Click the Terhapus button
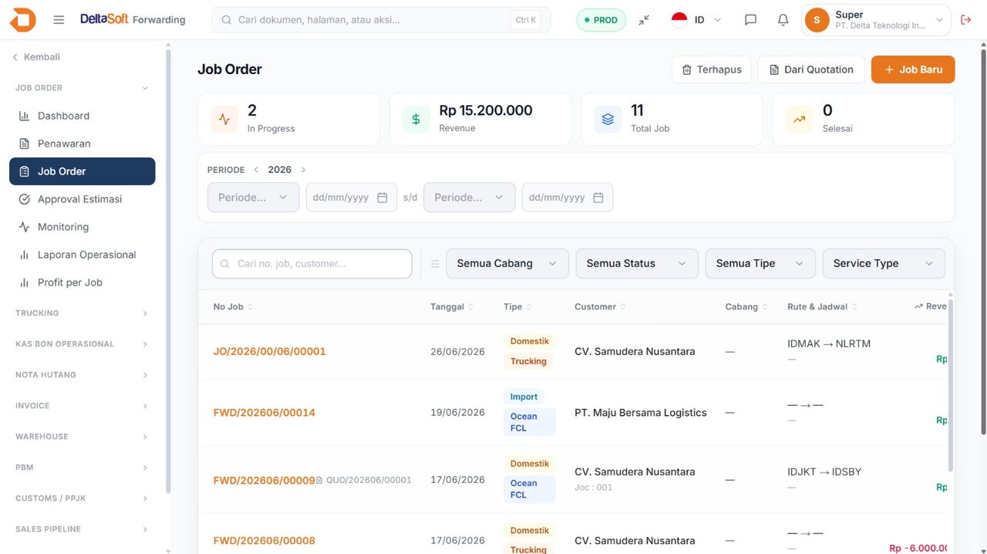 tap(712, 69)
